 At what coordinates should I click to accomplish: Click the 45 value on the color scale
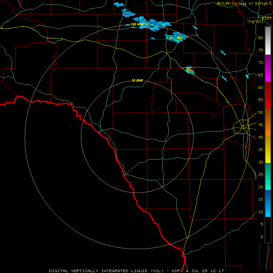[261, 125]
